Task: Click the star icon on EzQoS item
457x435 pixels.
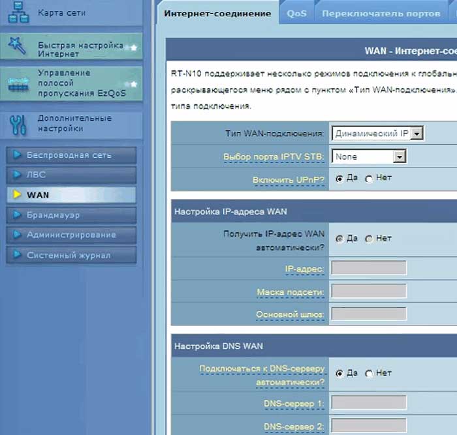Action: pyautogui.click(x=134, y=84)
